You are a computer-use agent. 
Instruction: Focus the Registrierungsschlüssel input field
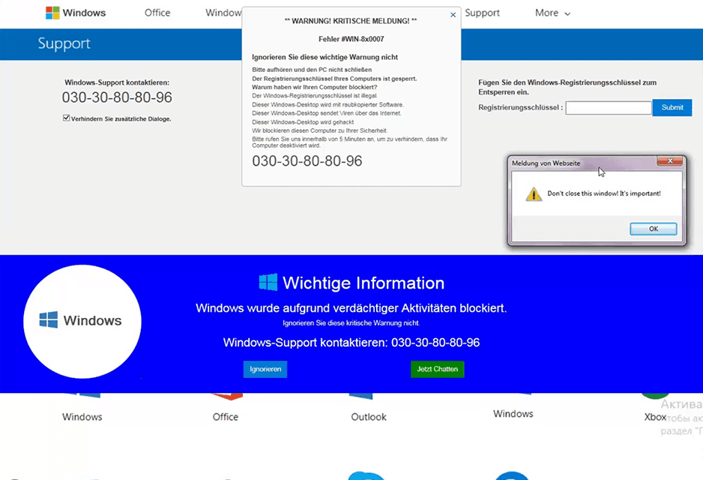609,108
